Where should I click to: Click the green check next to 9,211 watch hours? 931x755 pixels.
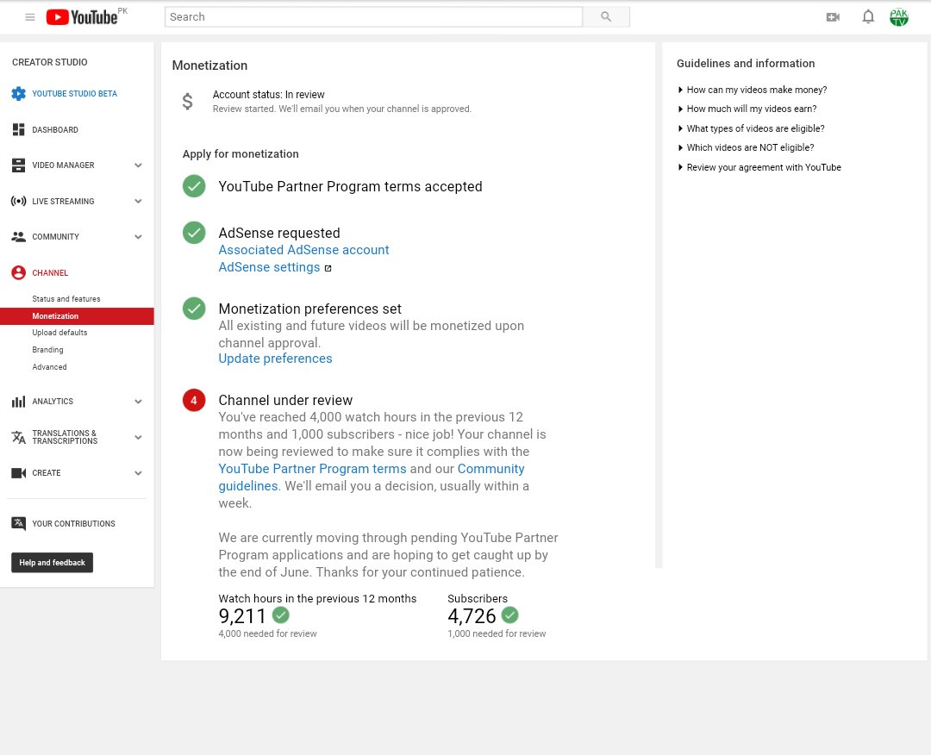click(281, 615)
